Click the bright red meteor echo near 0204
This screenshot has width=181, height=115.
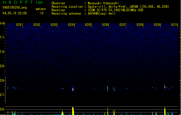[x=73, y=89]
